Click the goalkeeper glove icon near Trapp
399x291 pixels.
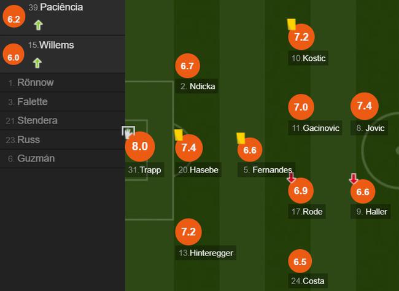tap(128, 132)
